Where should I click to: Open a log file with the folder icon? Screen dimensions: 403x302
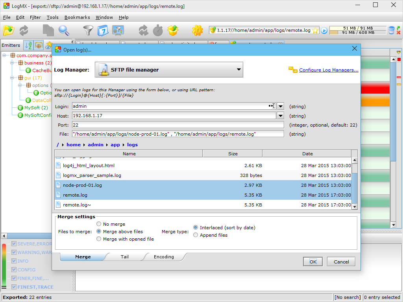tap(9, 30)
